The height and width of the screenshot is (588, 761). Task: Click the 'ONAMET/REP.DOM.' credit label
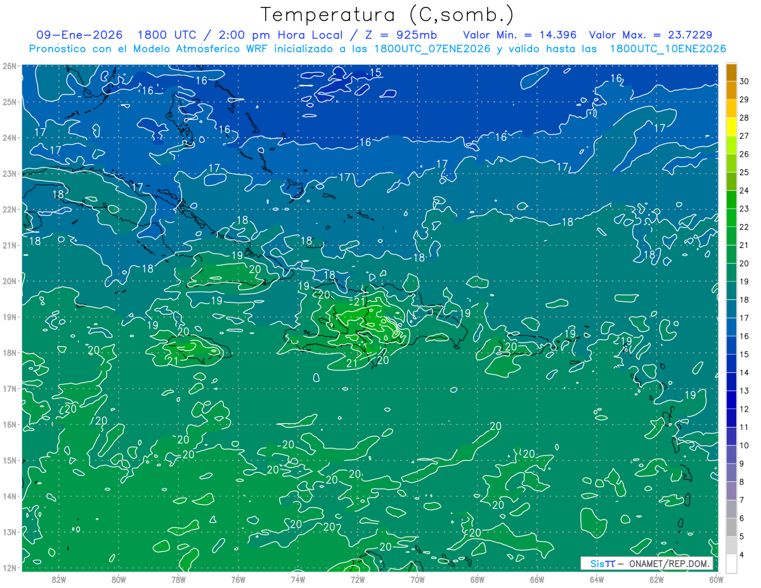[668, 564]
